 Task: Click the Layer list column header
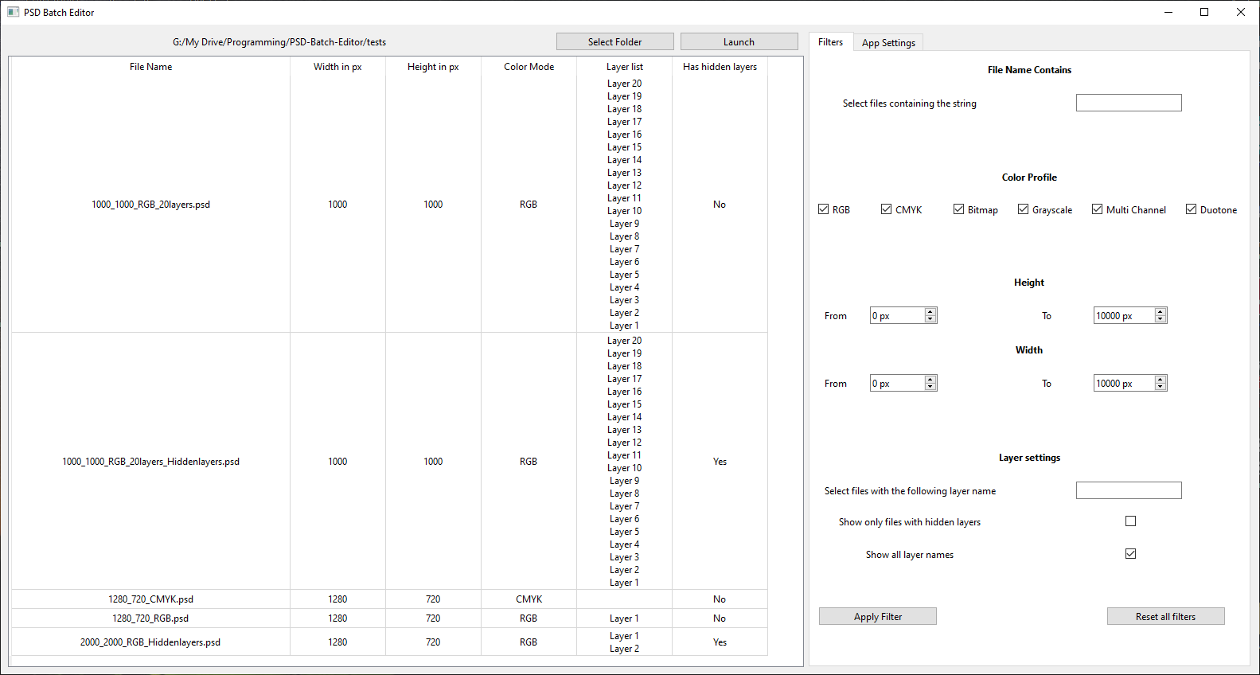624,67
